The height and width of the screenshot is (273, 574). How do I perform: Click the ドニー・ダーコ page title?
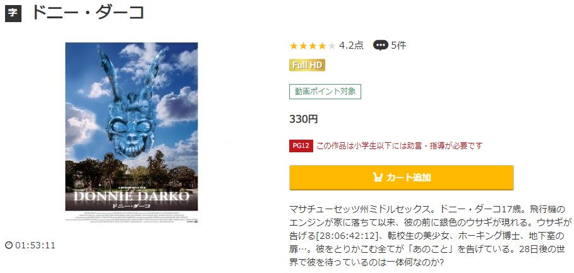pyautogui.click(x=88, y=13)
